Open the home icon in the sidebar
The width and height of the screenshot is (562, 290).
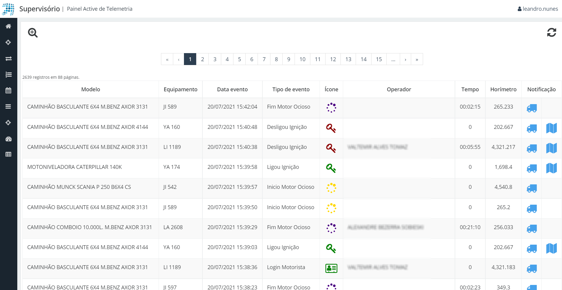pyautogui.click(x=8, y=26)
